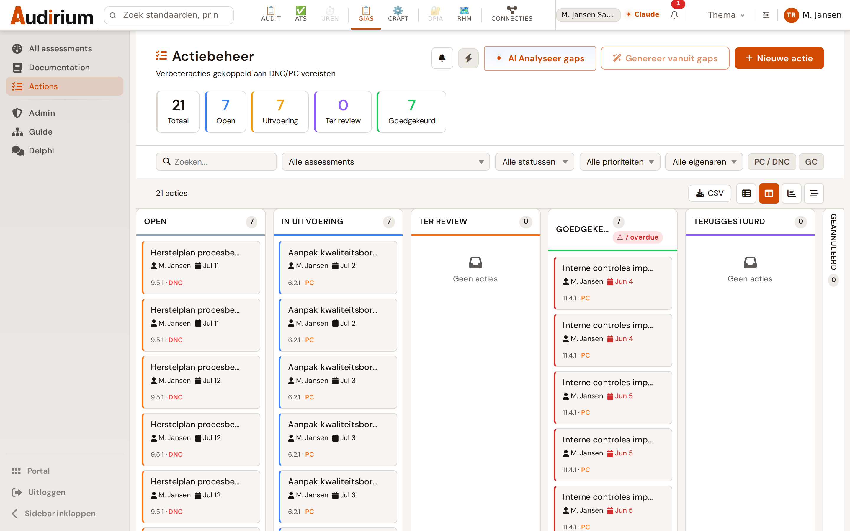Toggle the GC filter
The image size is (850, 531).
click(x=811, y=162)
